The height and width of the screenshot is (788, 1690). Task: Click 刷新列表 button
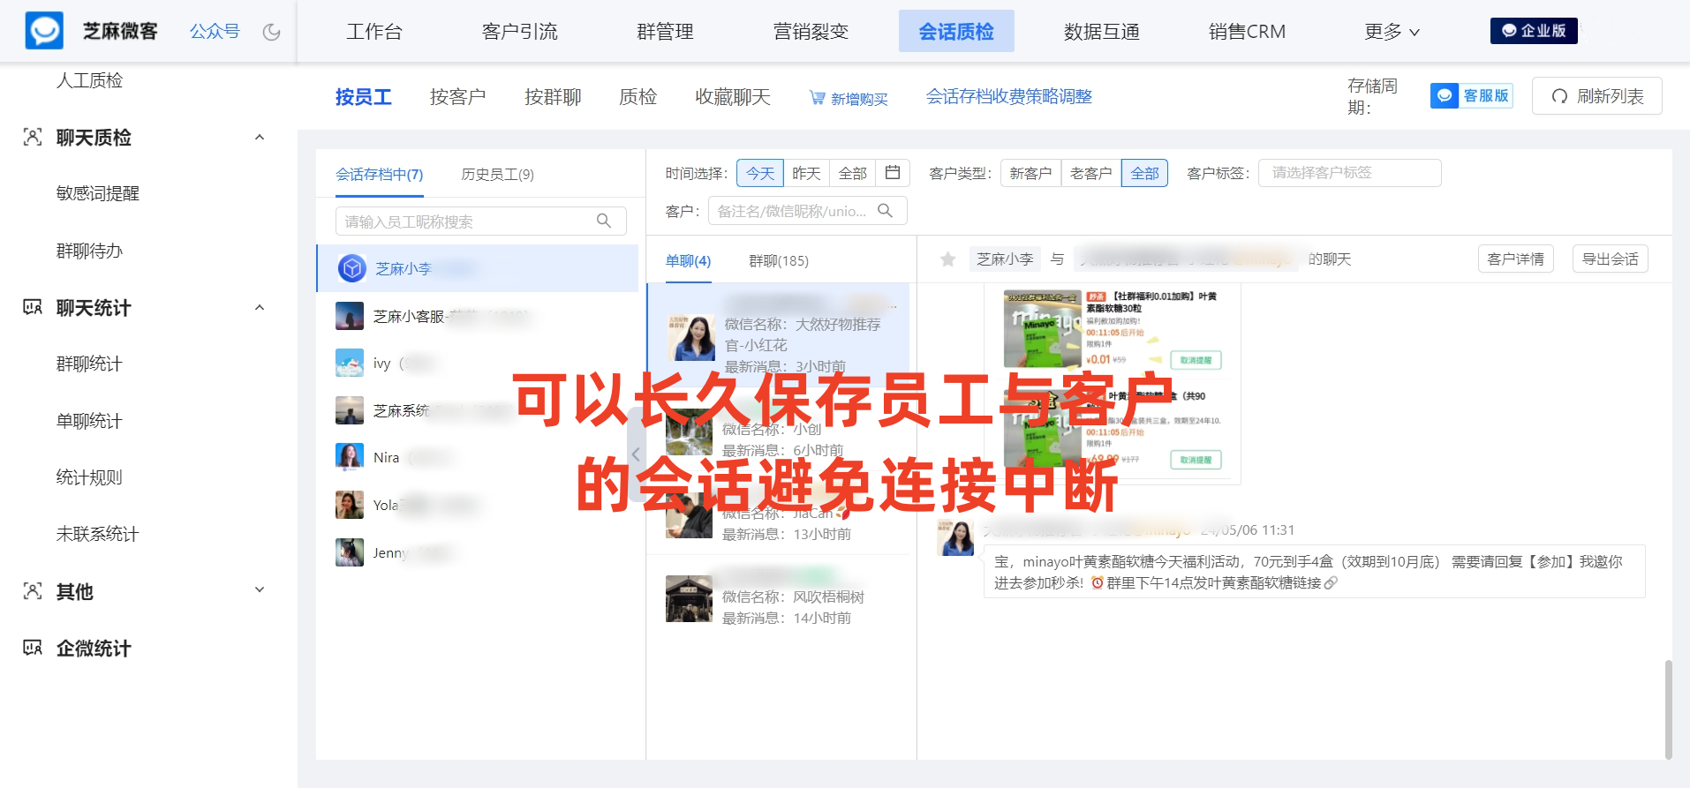point(1596,95)
